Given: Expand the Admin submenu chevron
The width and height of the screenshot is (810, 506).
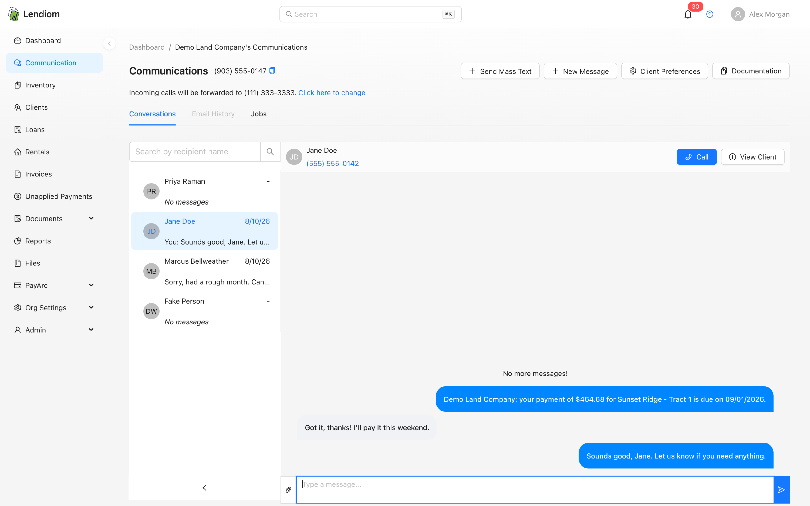Looking at the screenshot, I should (91, 330).
